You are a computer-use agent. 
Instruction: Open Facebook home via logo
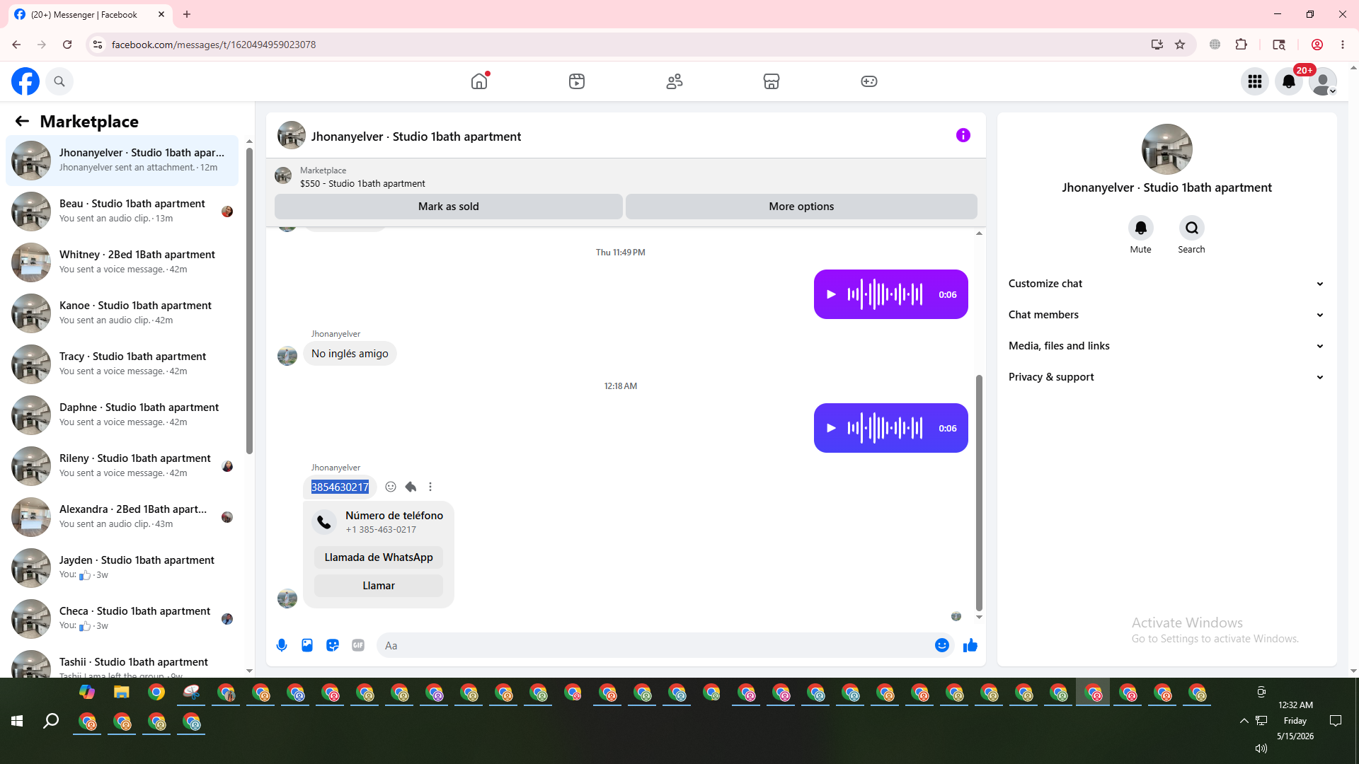pyautogui.click(x=25, y=81)
